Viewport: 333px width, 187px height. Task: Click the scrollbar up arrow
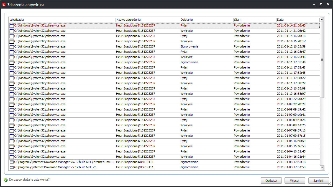coord(322,19)
